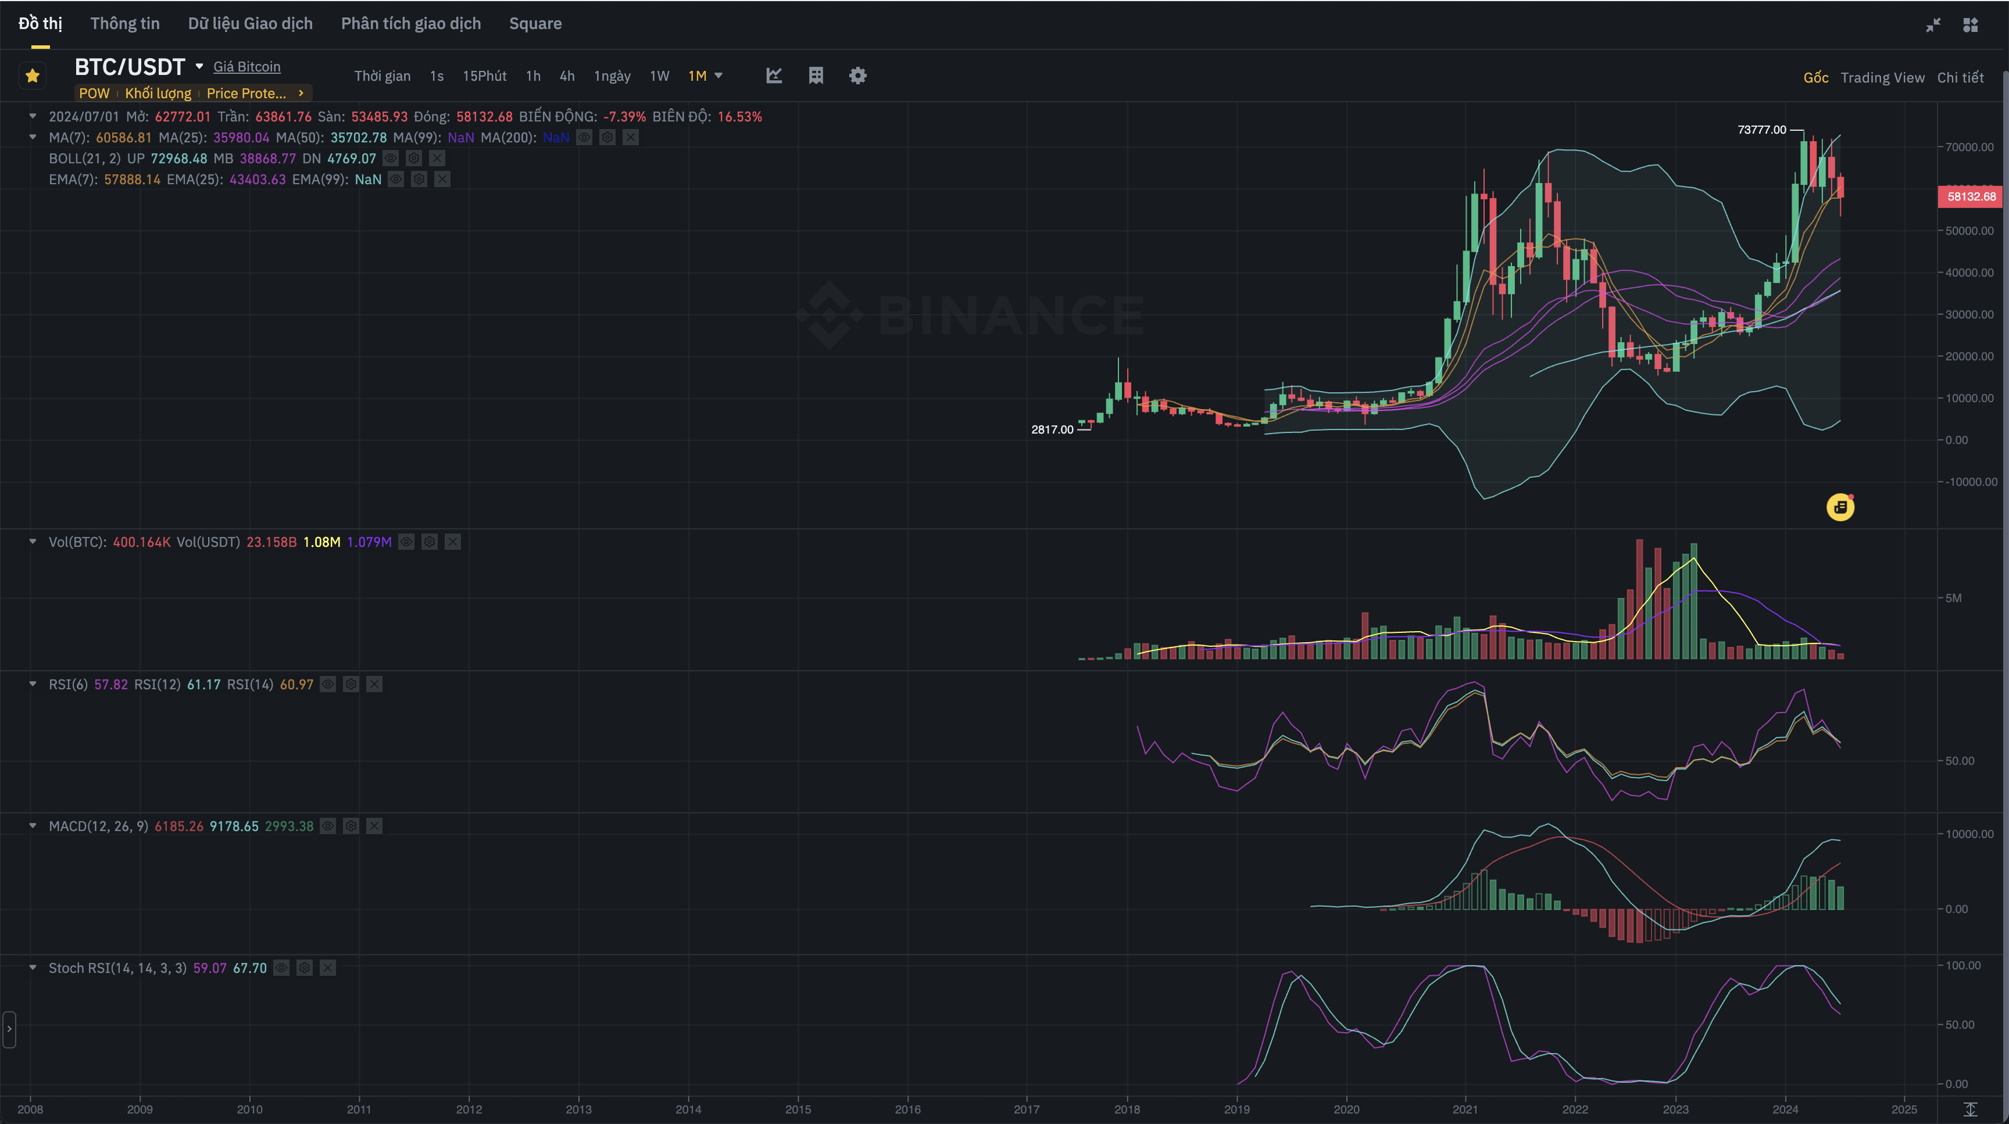Image resolution: width=2009 pixels, height=1124 pixels.
Task: Switch to Thông tin tab
Action: 125,23
